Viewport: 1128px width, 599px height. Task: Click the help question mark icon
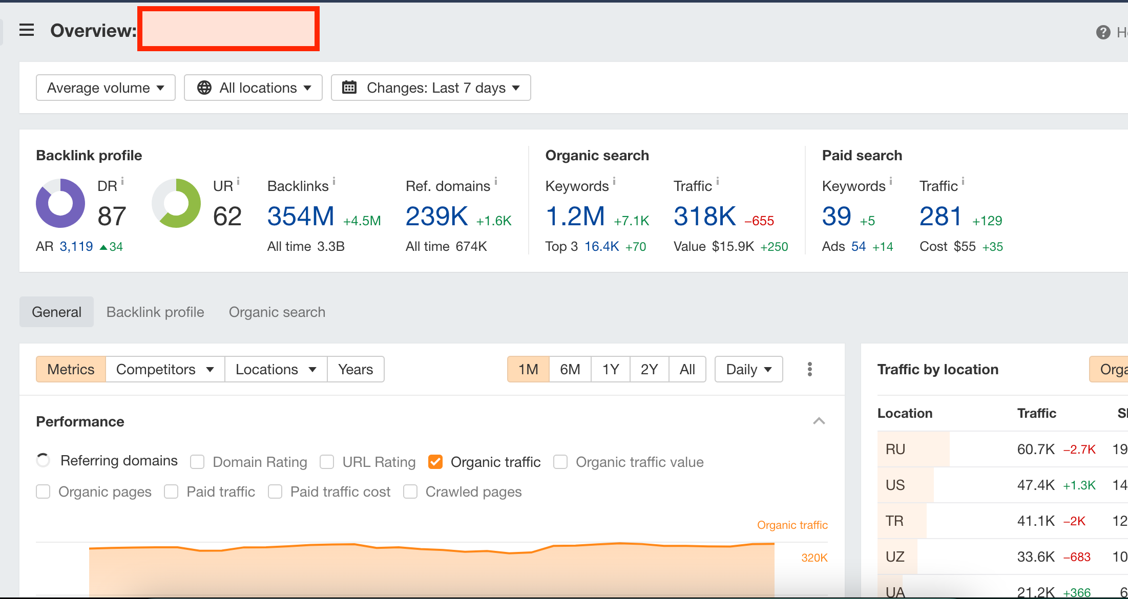[1103, 32]
